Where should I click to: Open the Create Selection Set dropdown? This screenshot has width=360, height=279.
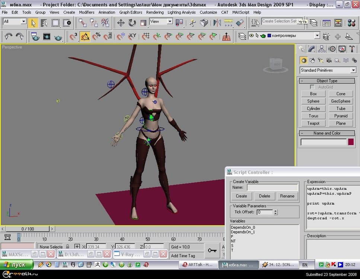point(282,21)
